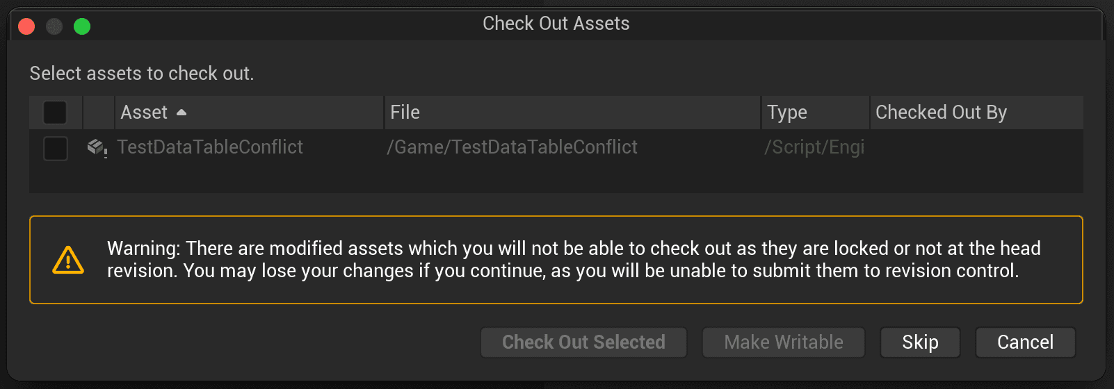The image size is (1114, 389).
Task: Click the Make Writable button
Action: click(784, 342)
